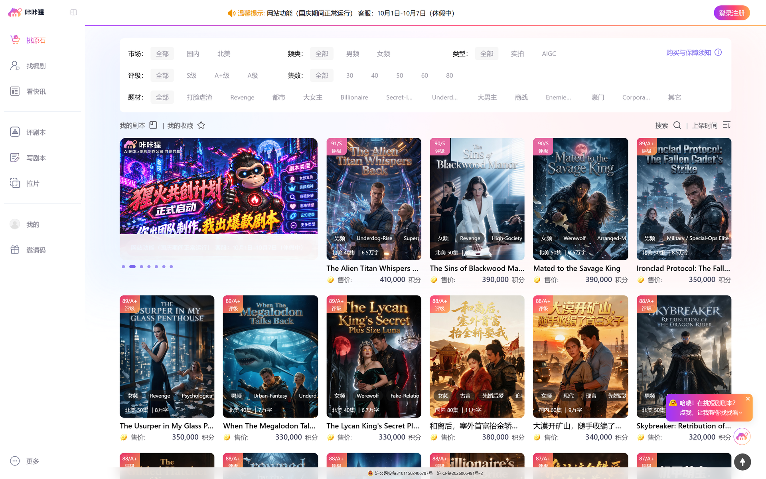Filter by 大女主 genre tag
The width and height of the screenshot is (766, 479).
[313, 97]
